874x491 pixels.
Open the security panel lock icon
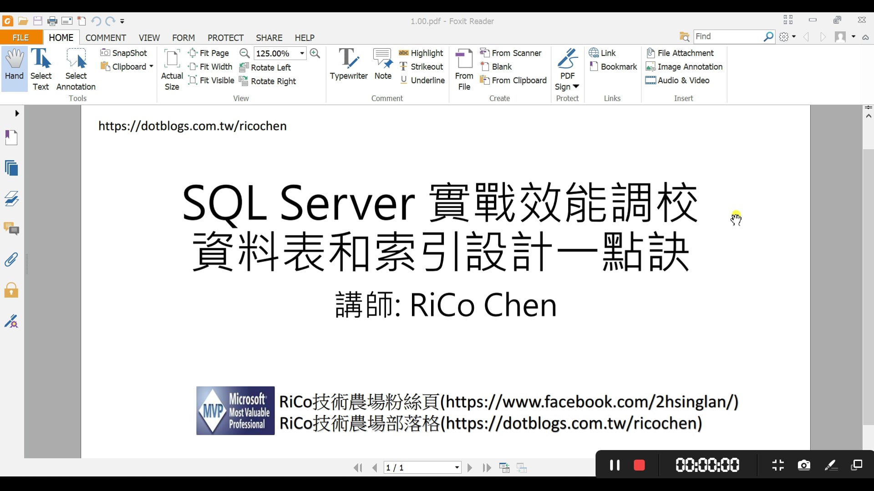pyautogui.click(x=11, y=290)
